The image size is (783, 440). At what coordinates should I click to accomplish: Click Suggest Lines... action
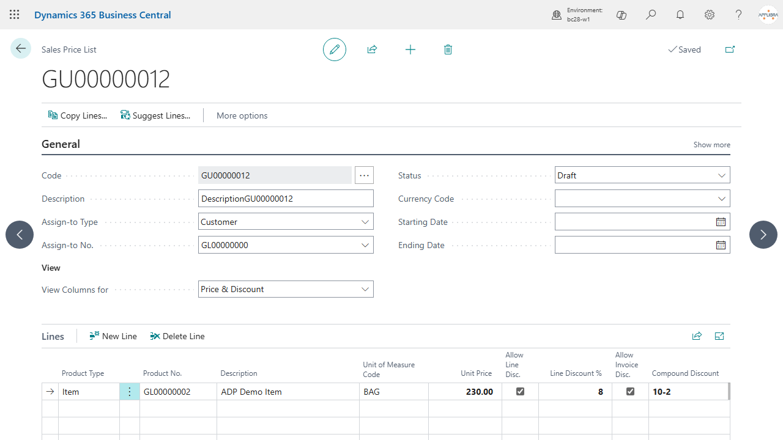(156, 116)
